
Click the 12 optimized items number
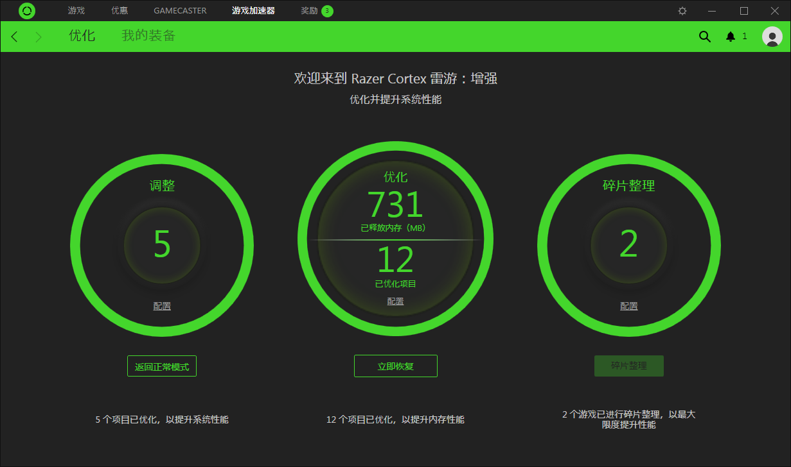tap(396, 260)
